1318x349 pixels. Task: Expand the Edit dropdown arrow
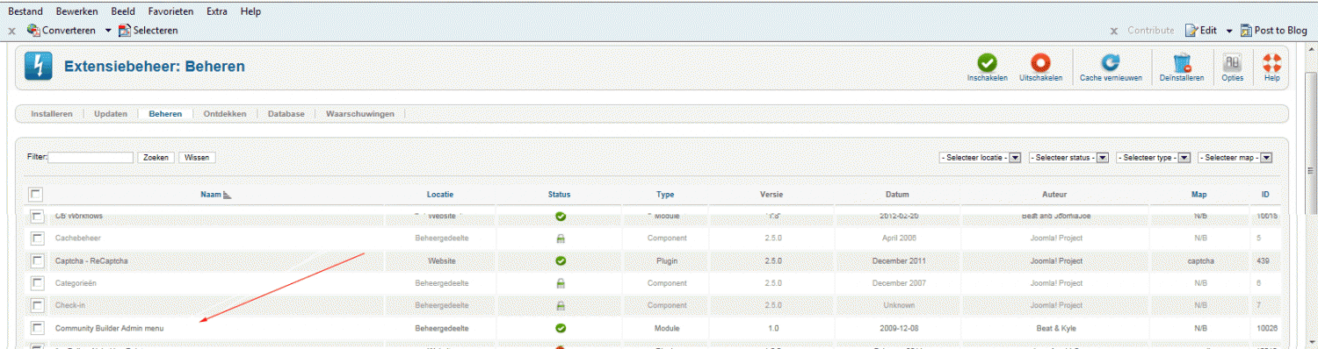(1229, 31)
